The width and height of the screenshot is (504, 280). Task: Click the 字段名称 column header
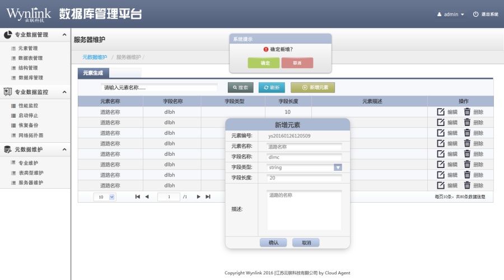click(172, 101)
